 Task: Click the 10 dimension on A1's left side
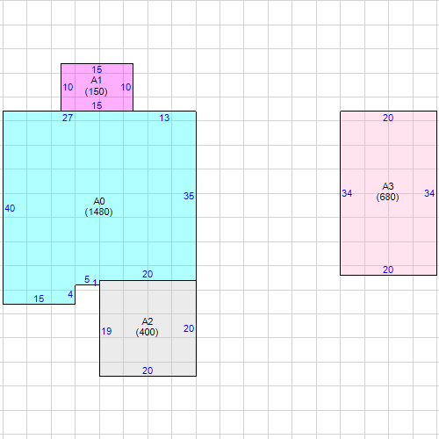68,87
